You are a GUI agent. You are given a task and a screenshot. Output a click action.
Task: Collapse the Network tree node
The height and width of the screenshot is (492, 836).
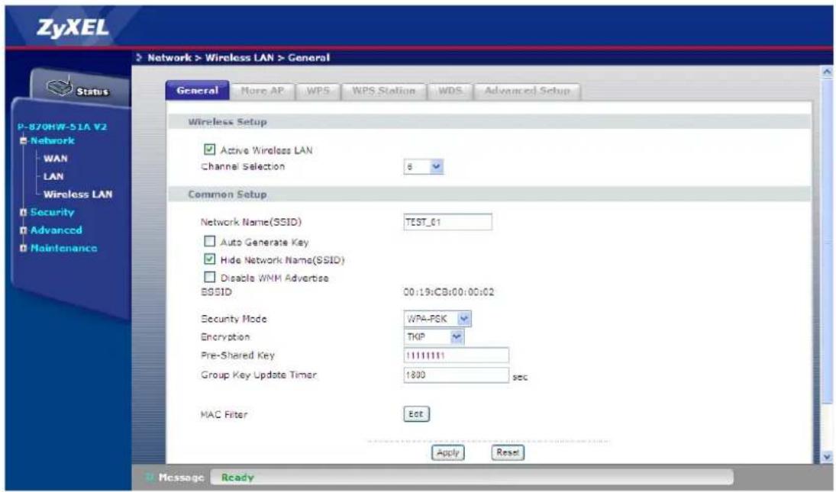23,141
